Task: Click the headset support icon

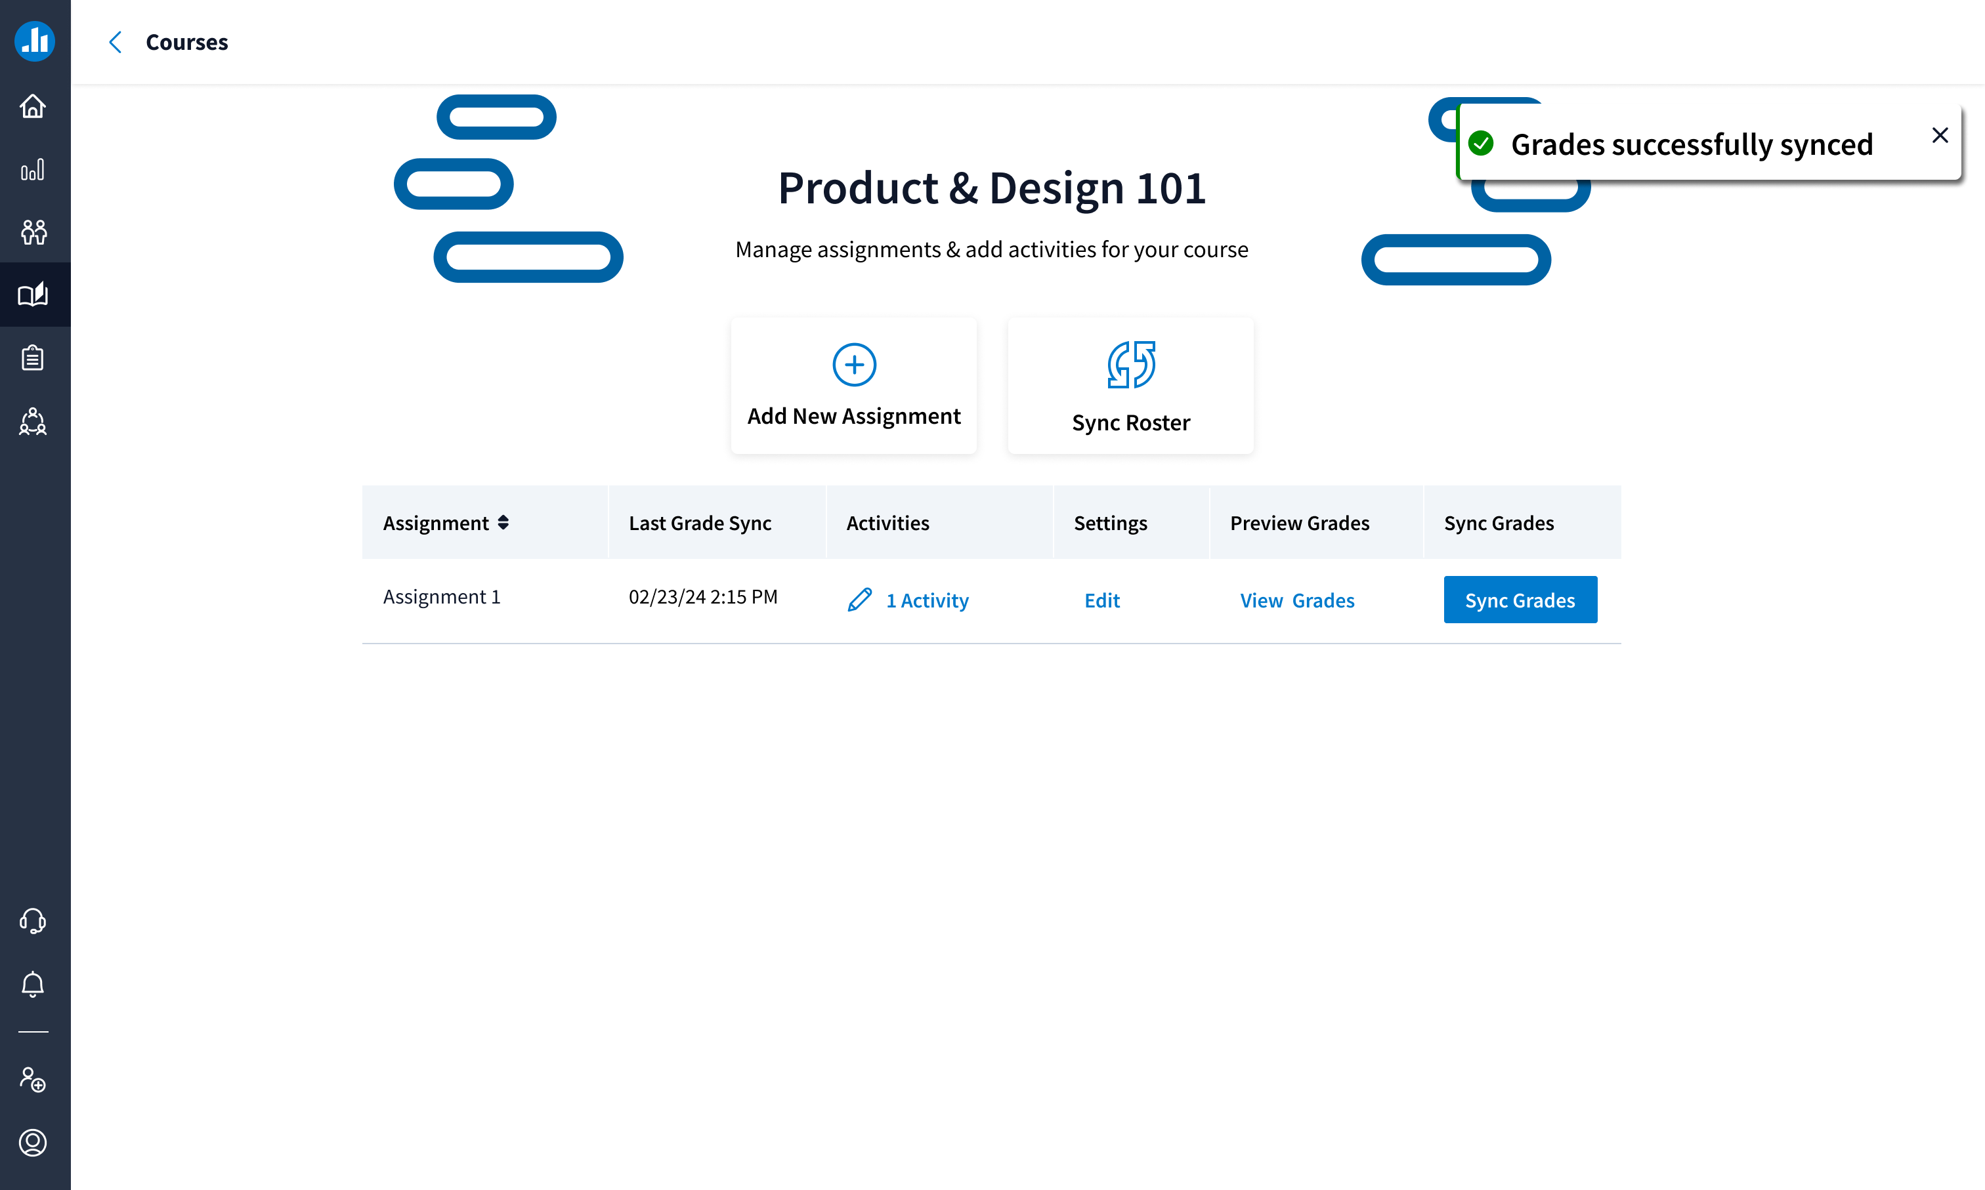Action: click(x=33, y=922)
